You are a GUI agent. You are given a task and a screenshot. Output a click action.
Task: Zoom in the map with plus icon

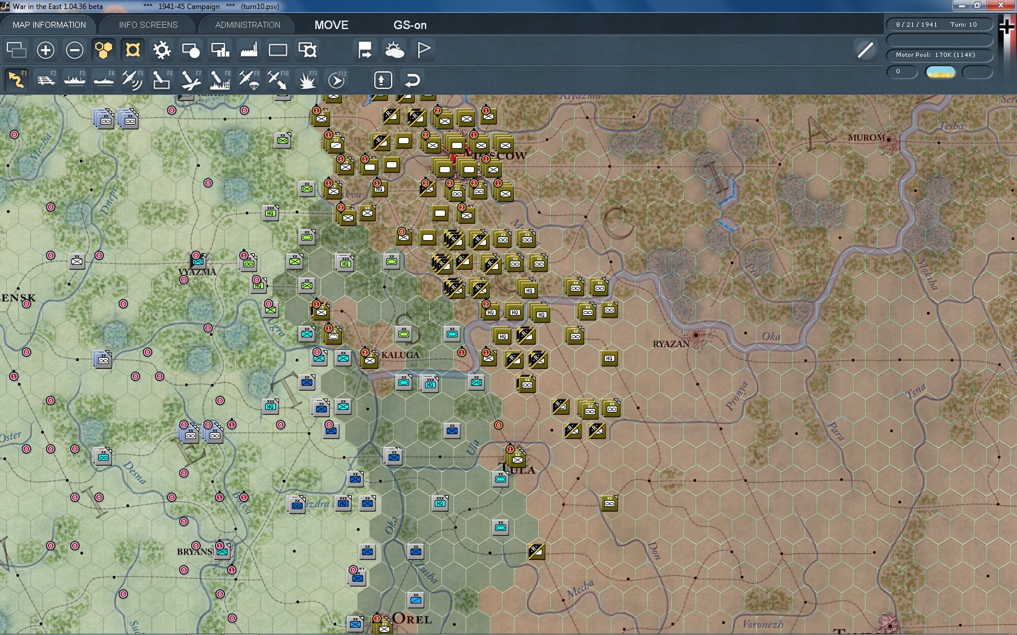[45, 50]
